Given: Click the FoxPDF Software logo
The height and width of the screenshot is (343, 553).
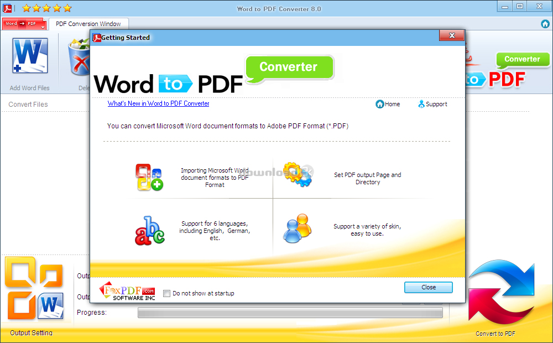Looking at the screenshot, I should pos(127,291).
